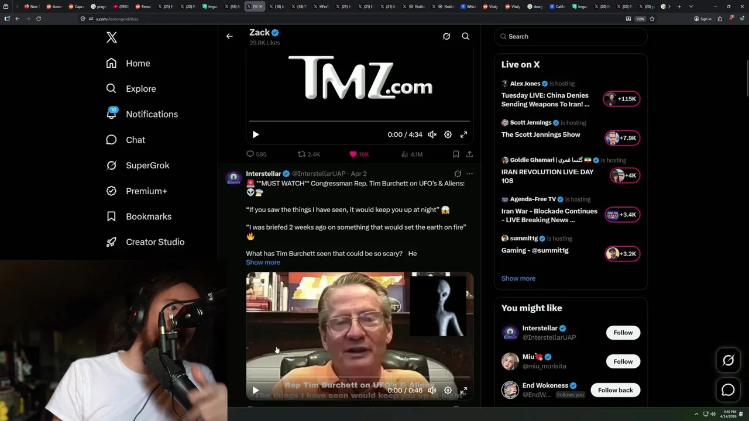Follow Interstellar in You might like

click(623, 333)
